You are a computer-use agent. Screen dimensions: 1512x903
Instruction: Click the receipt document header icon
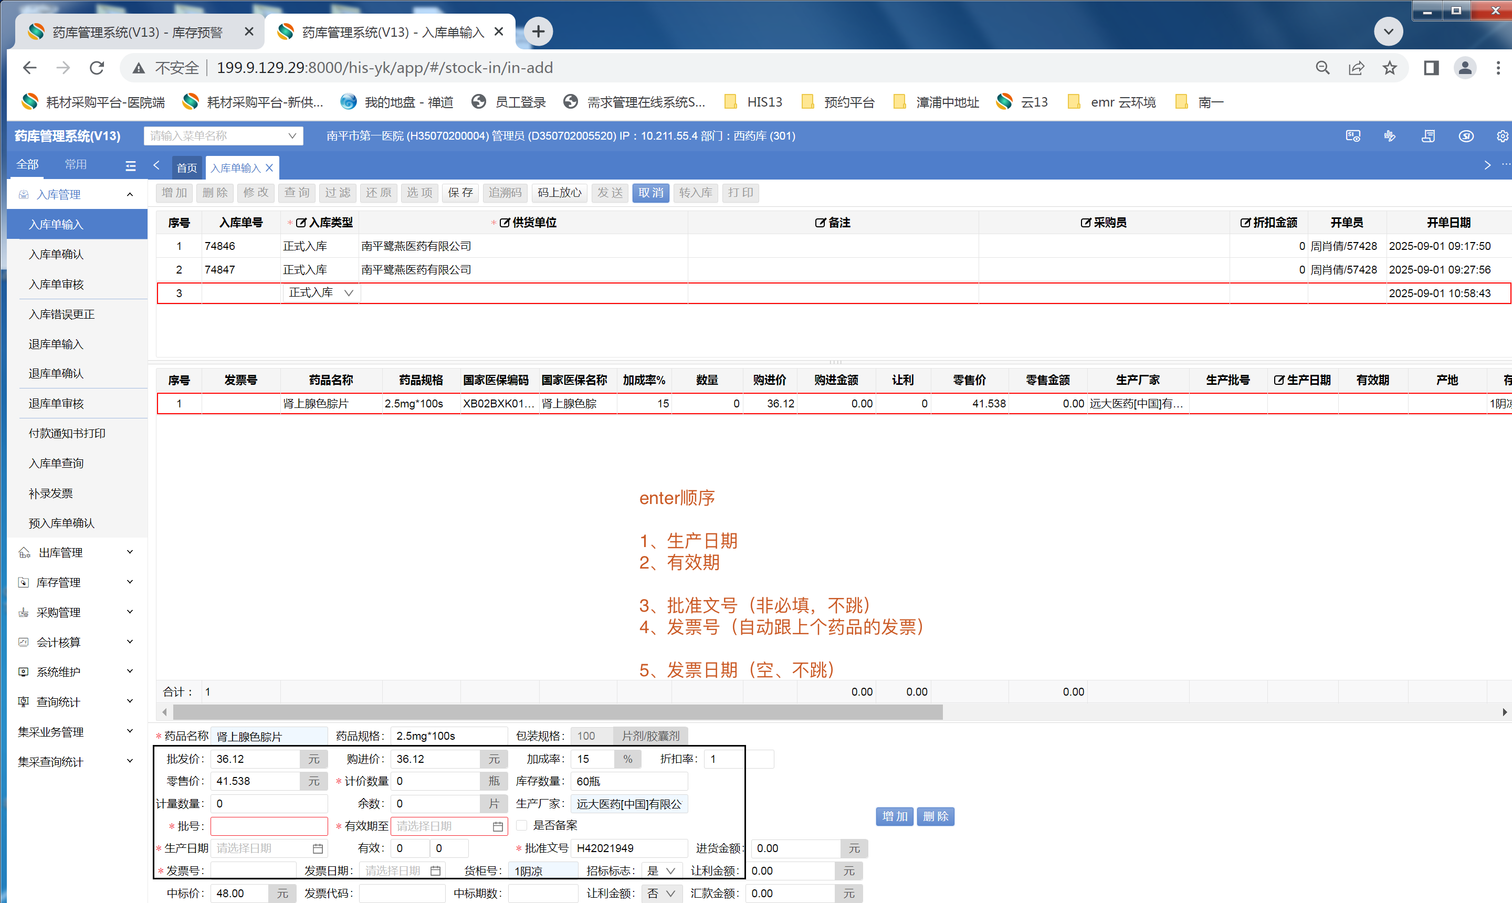pyautogui.click(x=1427, y=135)
